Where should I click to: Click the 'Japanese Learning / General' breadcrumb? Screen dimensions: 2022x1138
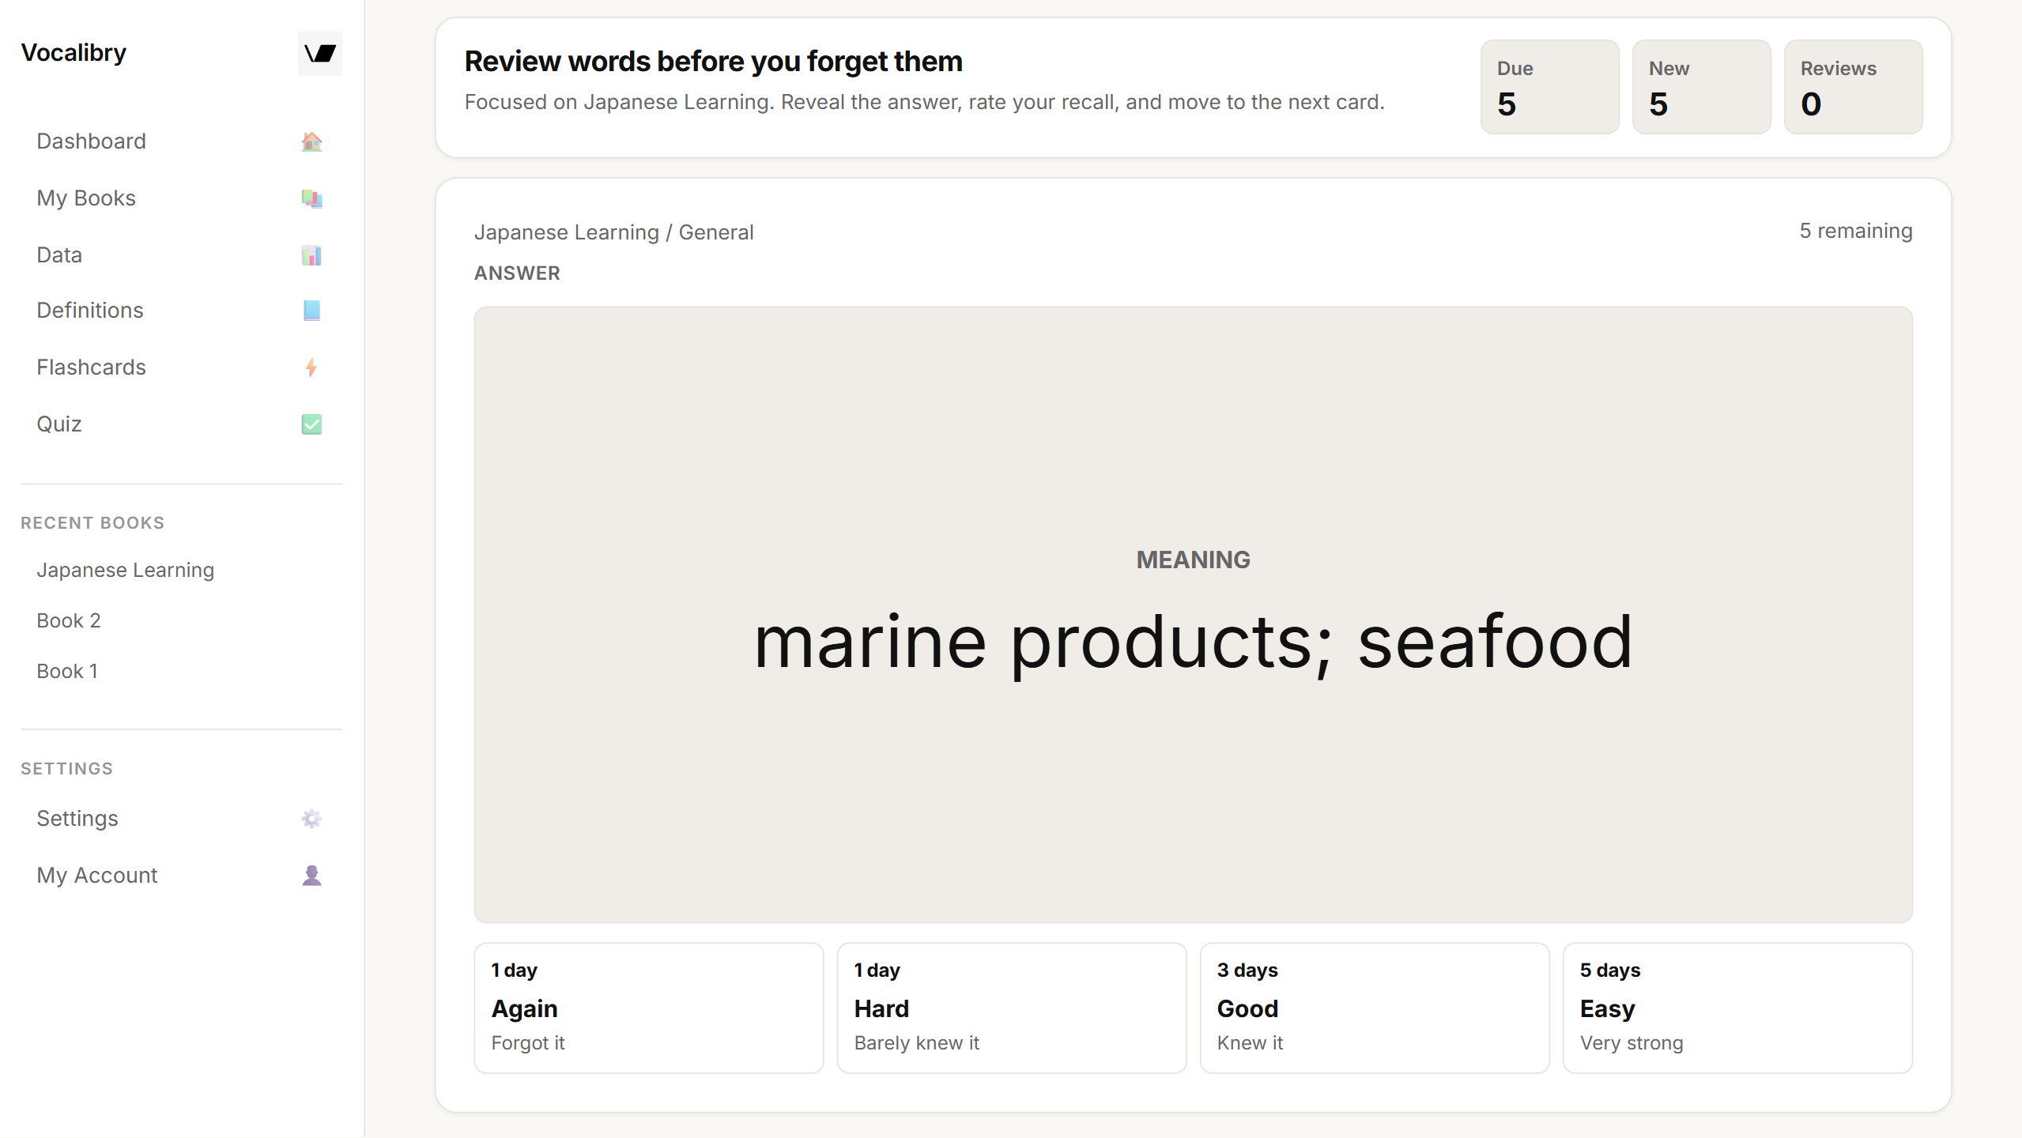(613, 232)
